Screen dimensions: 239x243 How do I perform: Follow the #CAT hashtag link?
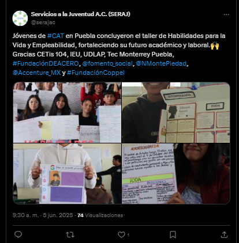(55, 36)
